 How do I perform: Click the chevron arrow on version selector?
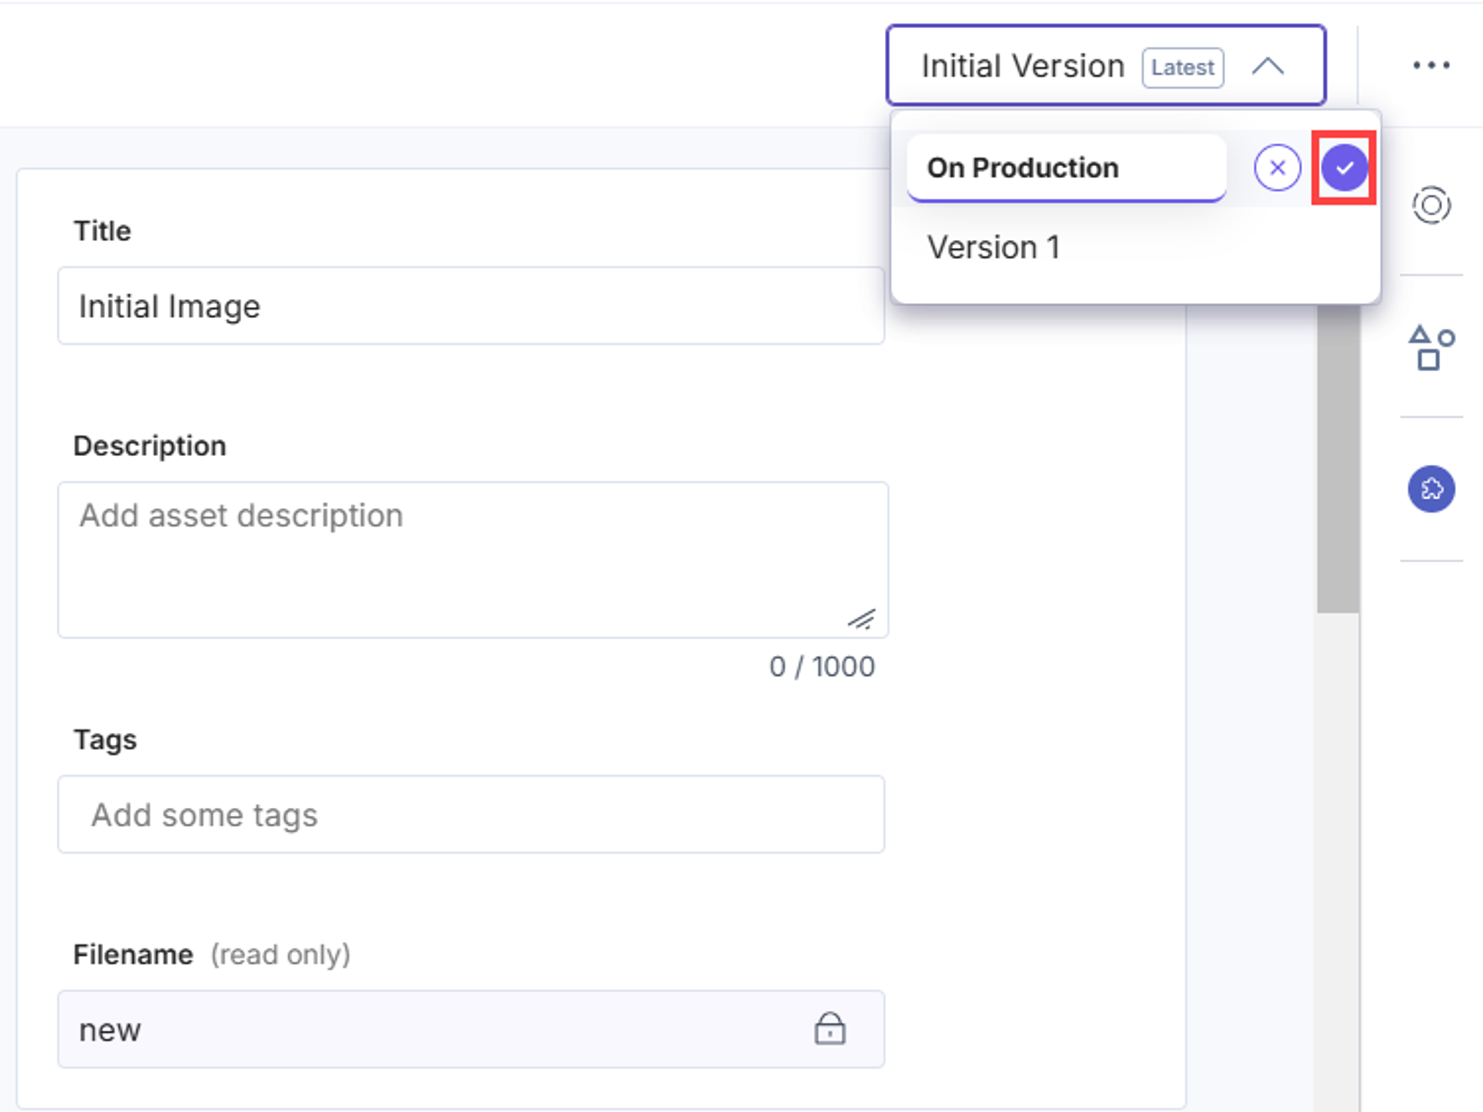[x=1268, y=66]
